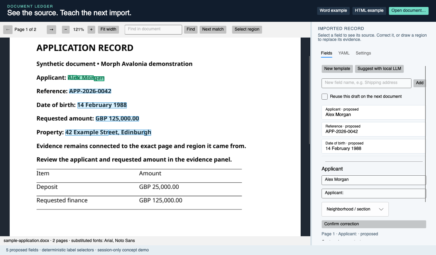Zoom out with the minus button

point(66,29)
